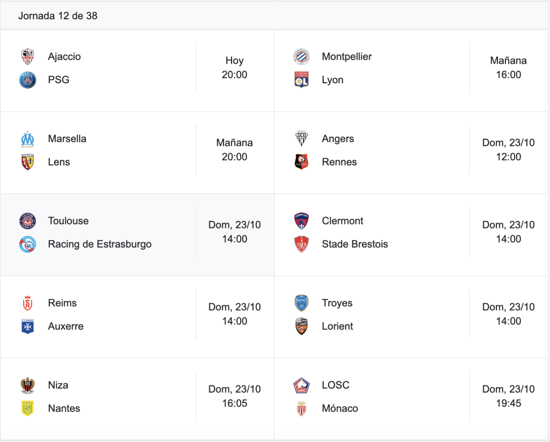
Task: Click the Auxerre blue crest
Action: point(27,327)
